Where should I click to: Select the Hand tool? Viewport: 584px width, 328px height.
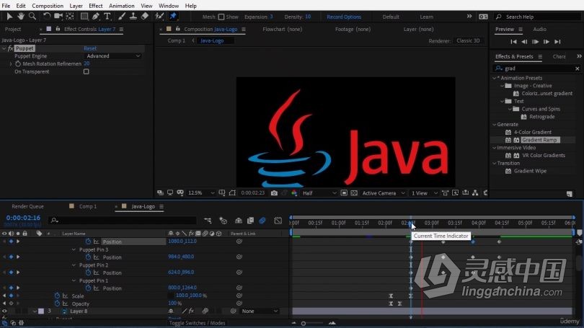pos(21,17)
